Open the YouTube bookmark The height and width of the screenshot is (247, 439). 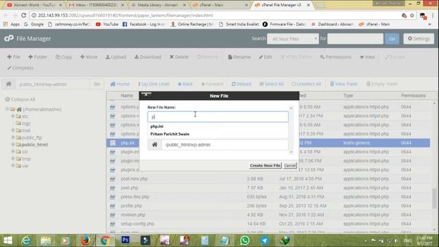click(x=107, y=25)
